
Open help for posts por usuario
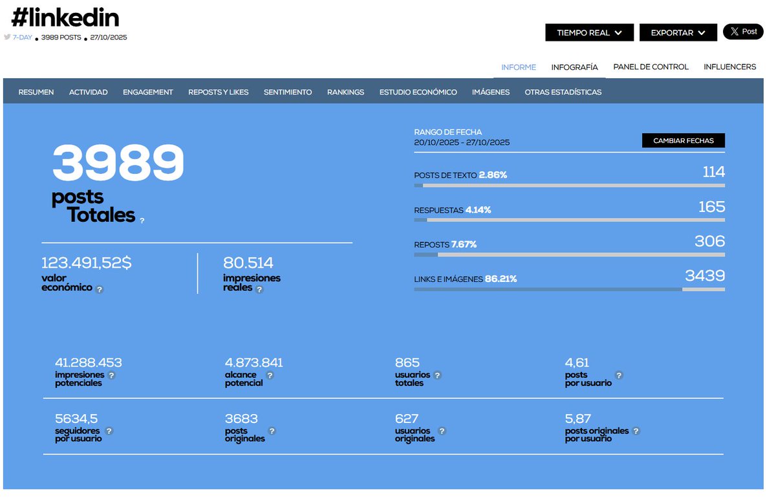pyautogui.click(x=619, y=375)
